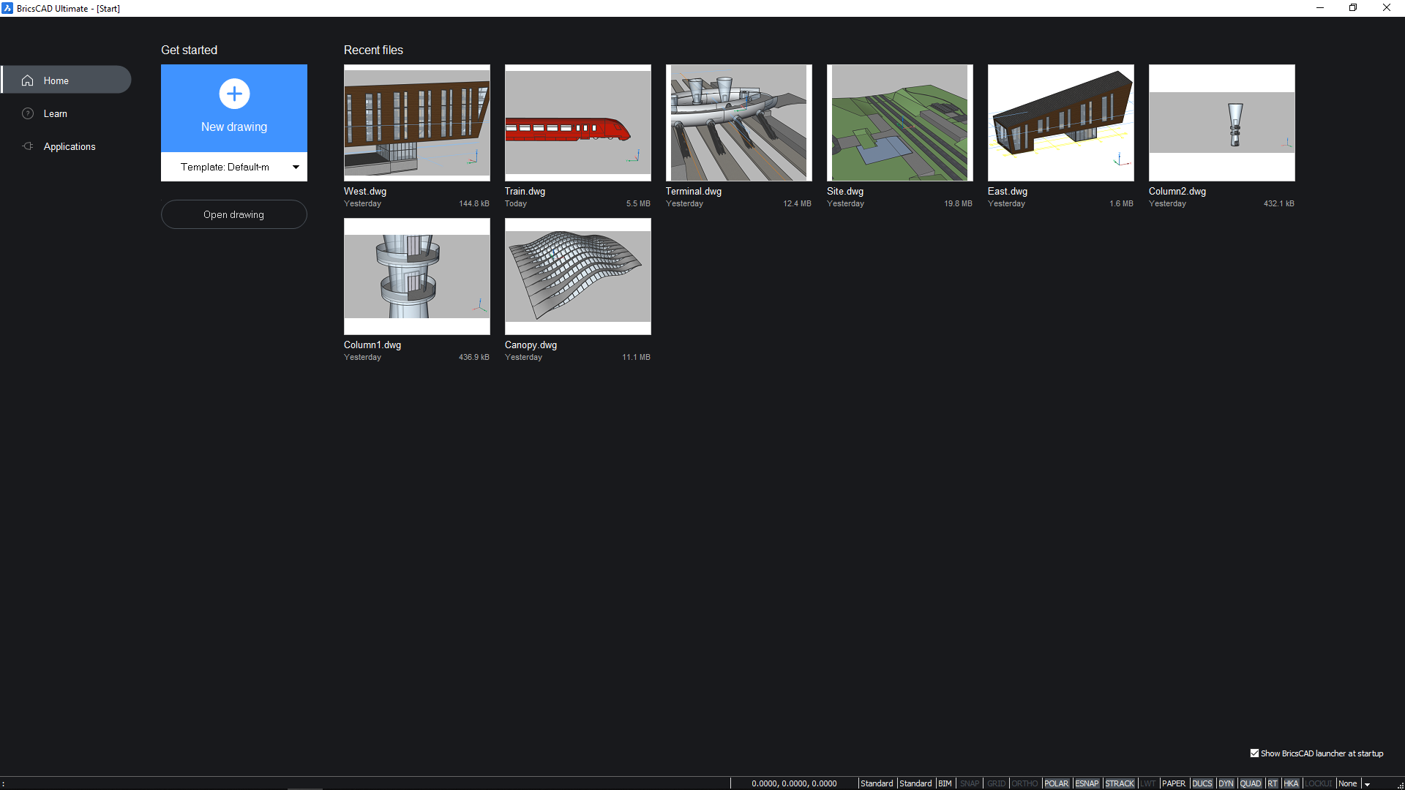Open Canopy.dwg thumbnail
The height and width of the screenshot is (790, 1405).
578,276
